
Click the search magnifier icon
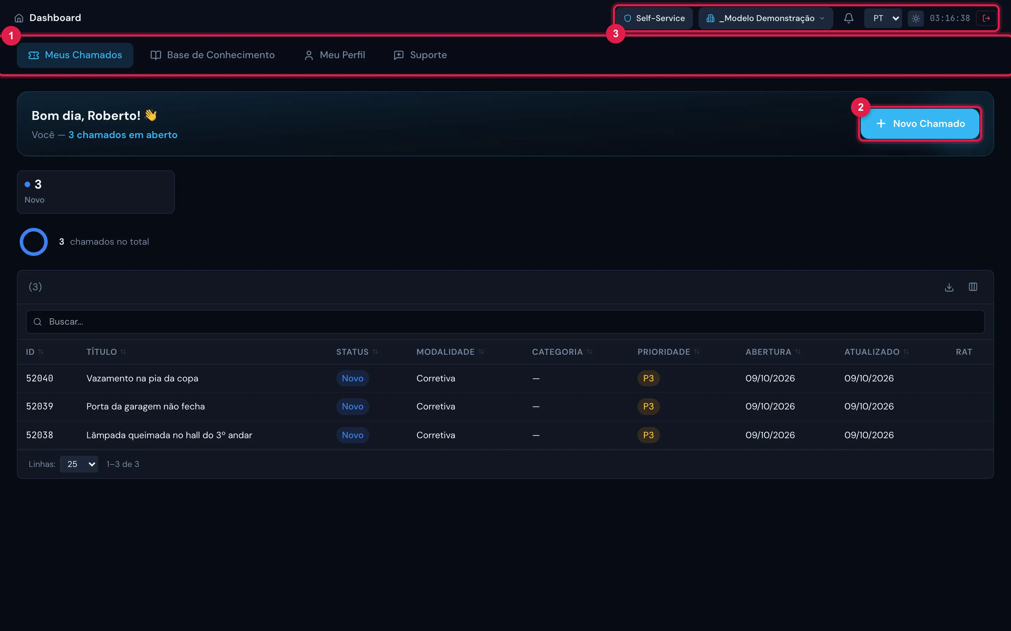[x=38, y=322]
